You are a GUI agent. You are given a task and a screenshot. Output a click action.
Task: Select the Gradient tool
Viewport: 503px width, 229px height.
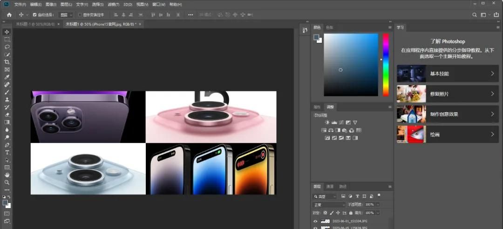tap(7, 122)
